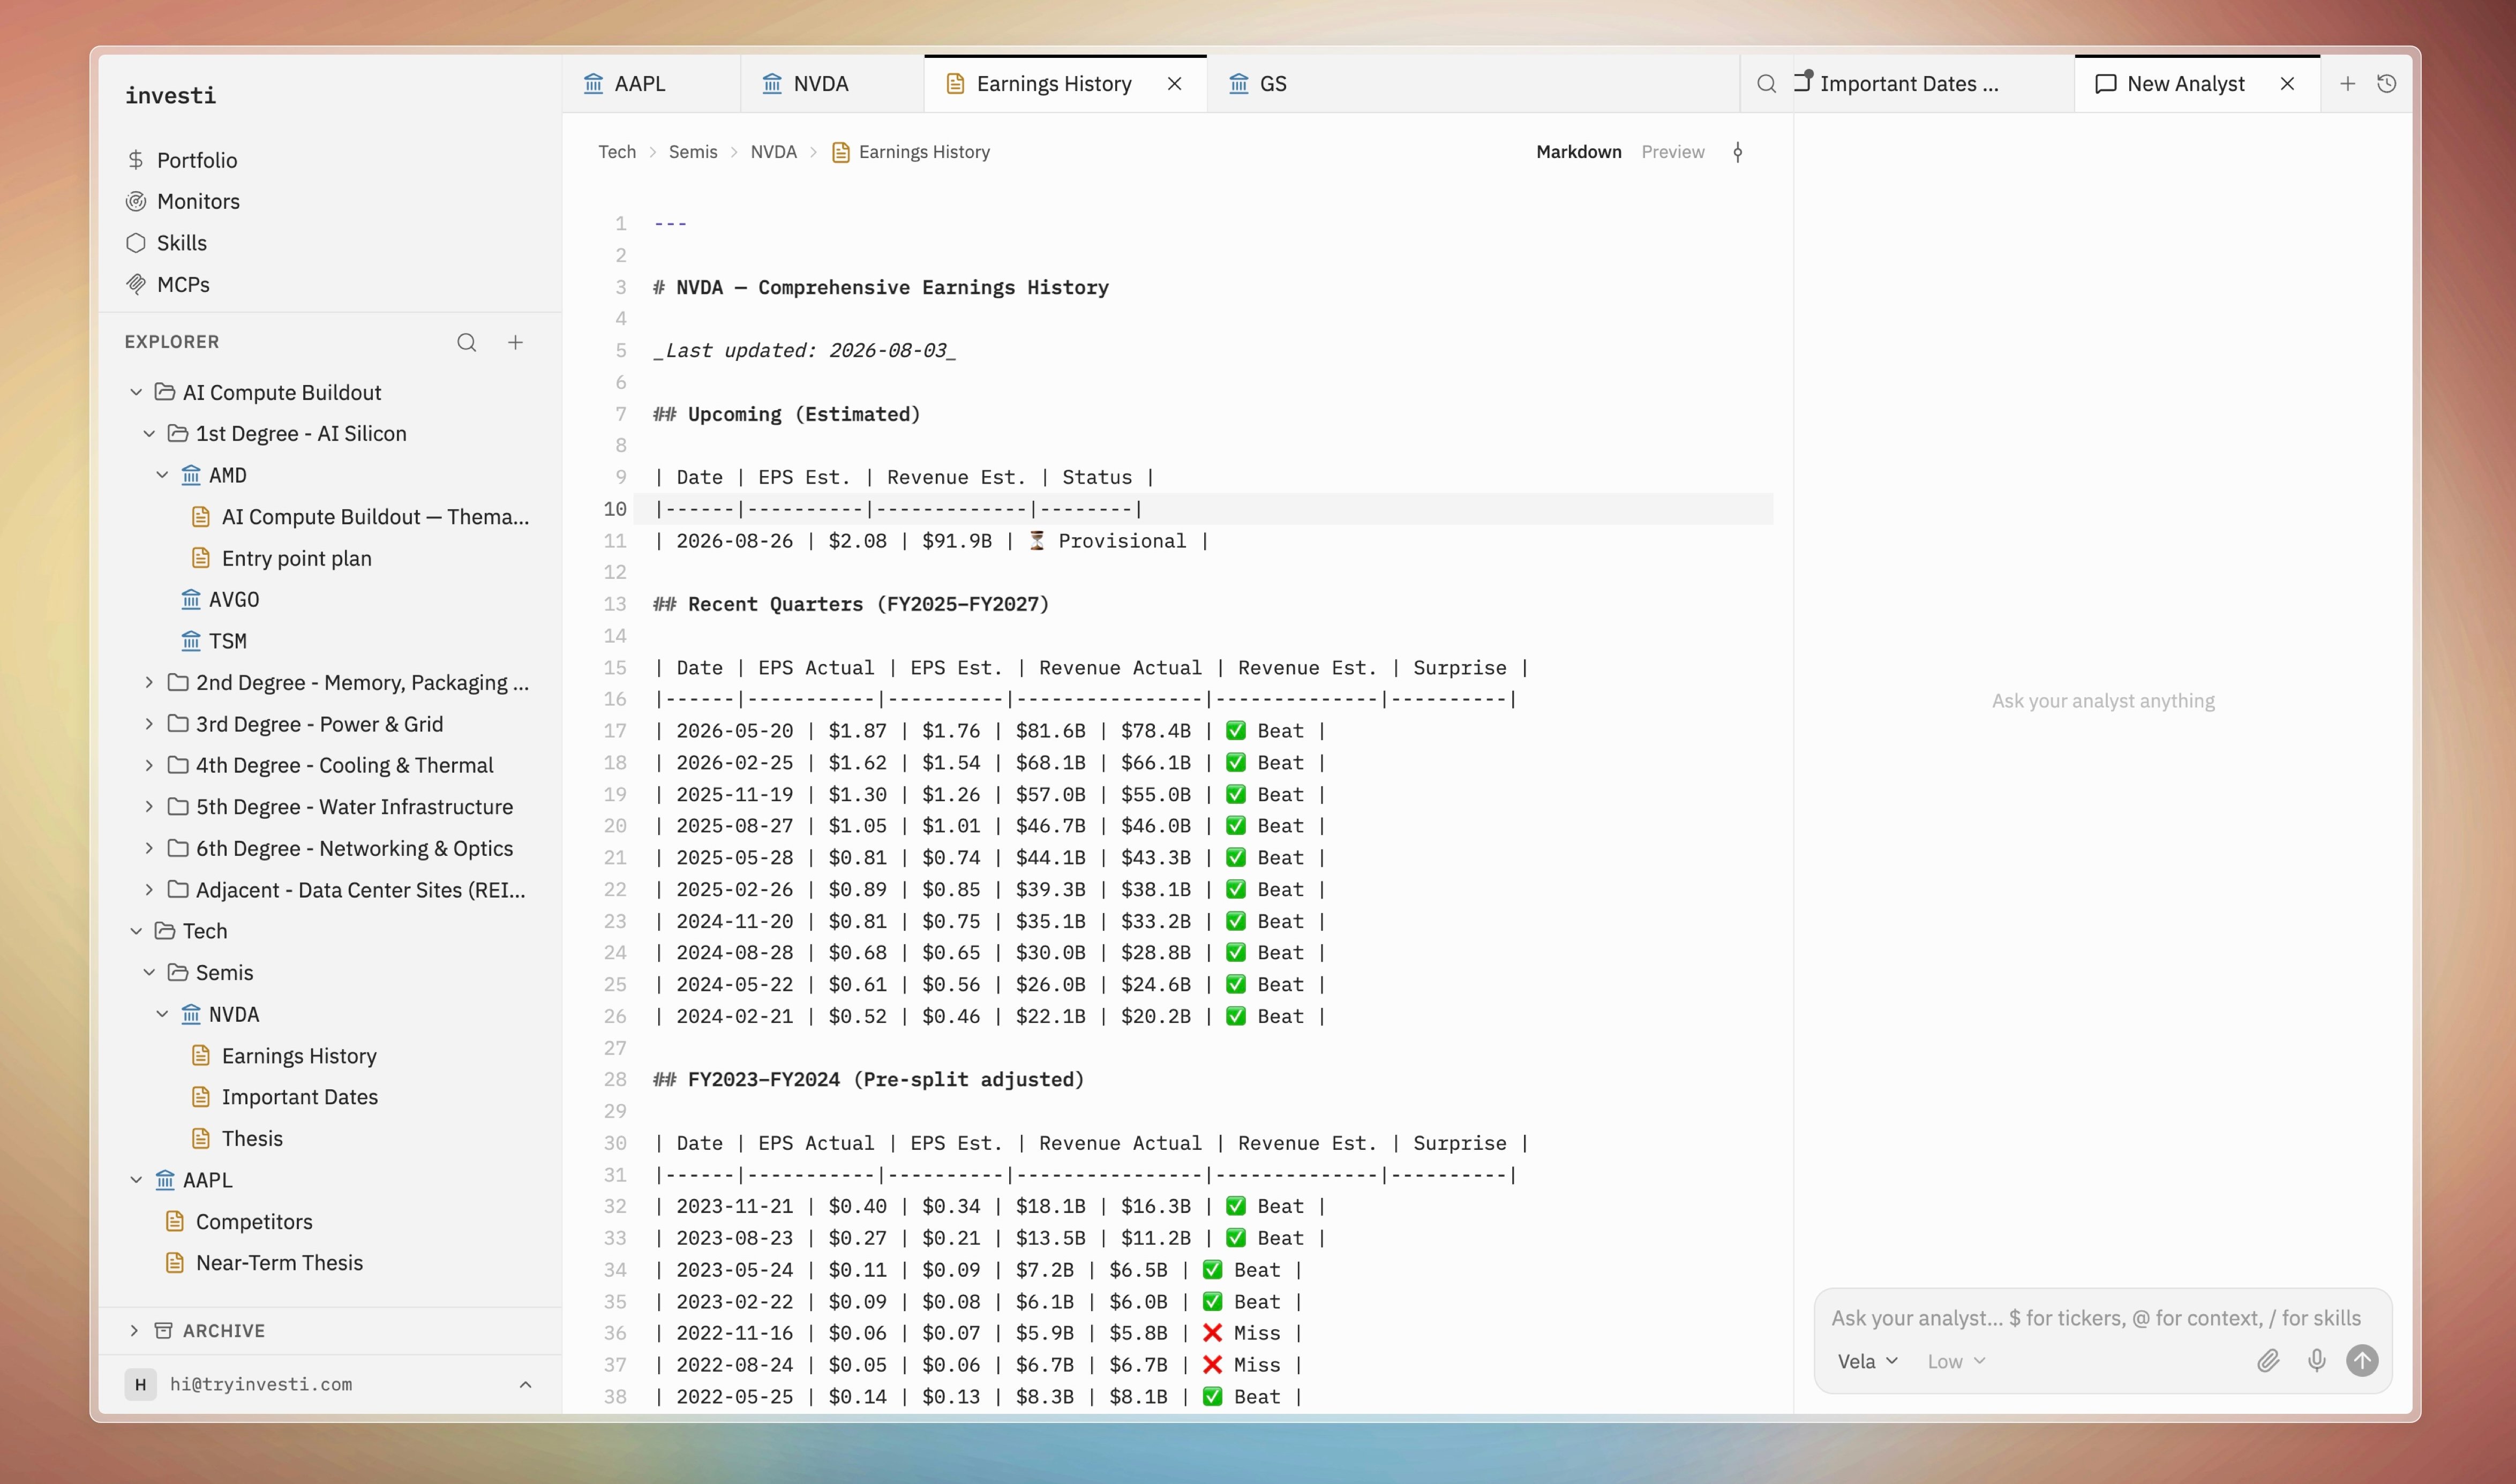Go to NVDA in the breadcrumb
The height and width of the screenshot is (1484, 2516).
pyautogui.click(x=774, y=152)
